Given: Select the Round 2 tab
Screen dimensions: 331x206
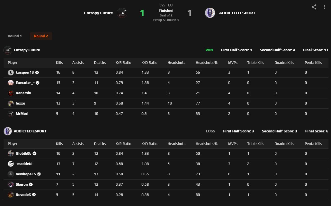Looking at the screenshot, I should coord(41,36).
